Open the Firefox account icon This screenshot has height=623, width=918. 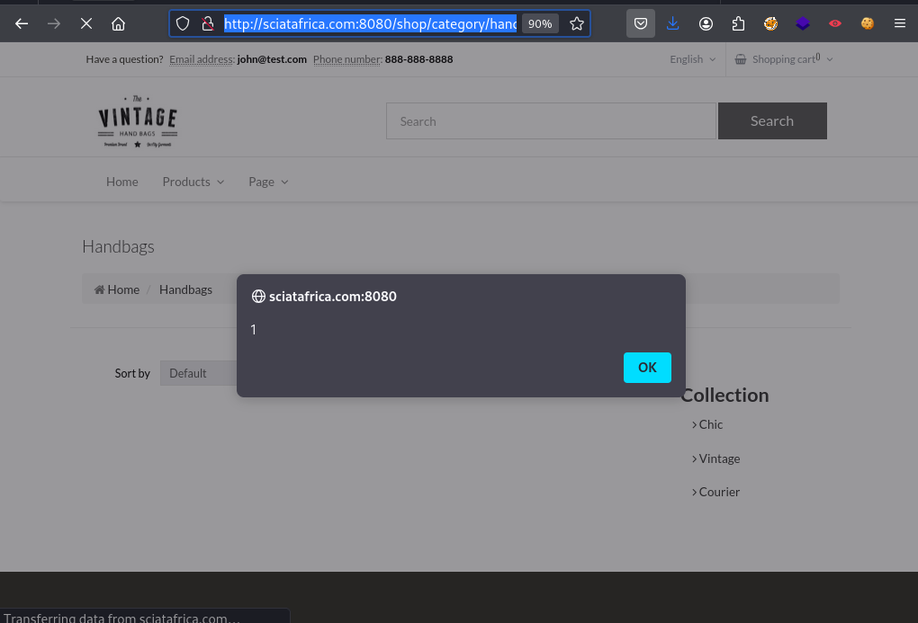[x=706, y=24]
